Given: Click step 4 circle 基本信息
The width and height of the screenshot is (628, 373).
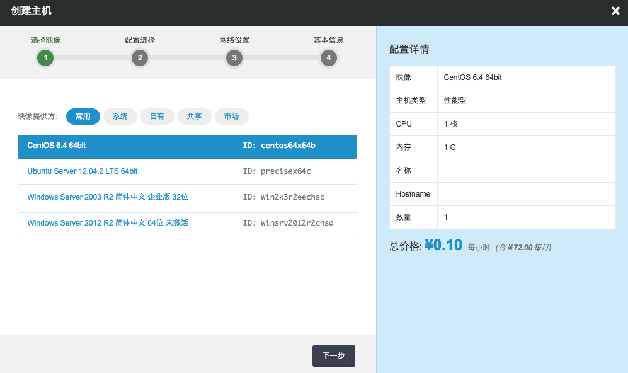Looking at the screenshot, I should (x=328, y=59).
